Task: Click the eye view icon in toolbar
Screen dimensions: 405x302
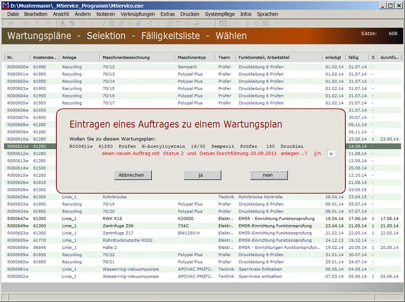Action: coord(187,23)
